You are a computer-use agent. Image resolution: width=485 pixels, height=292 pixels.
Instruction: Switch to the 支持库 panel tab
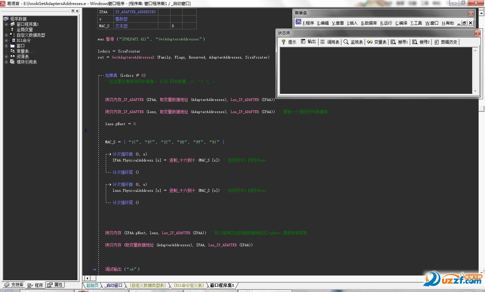14,285
